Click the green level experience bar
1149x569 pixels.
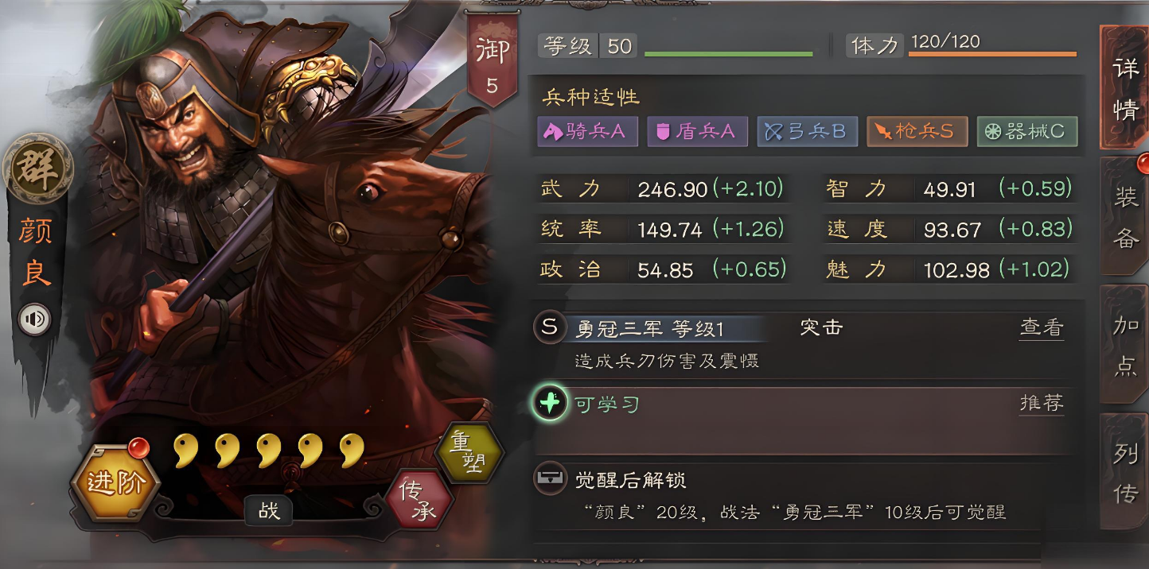click(x=728, y=54)
